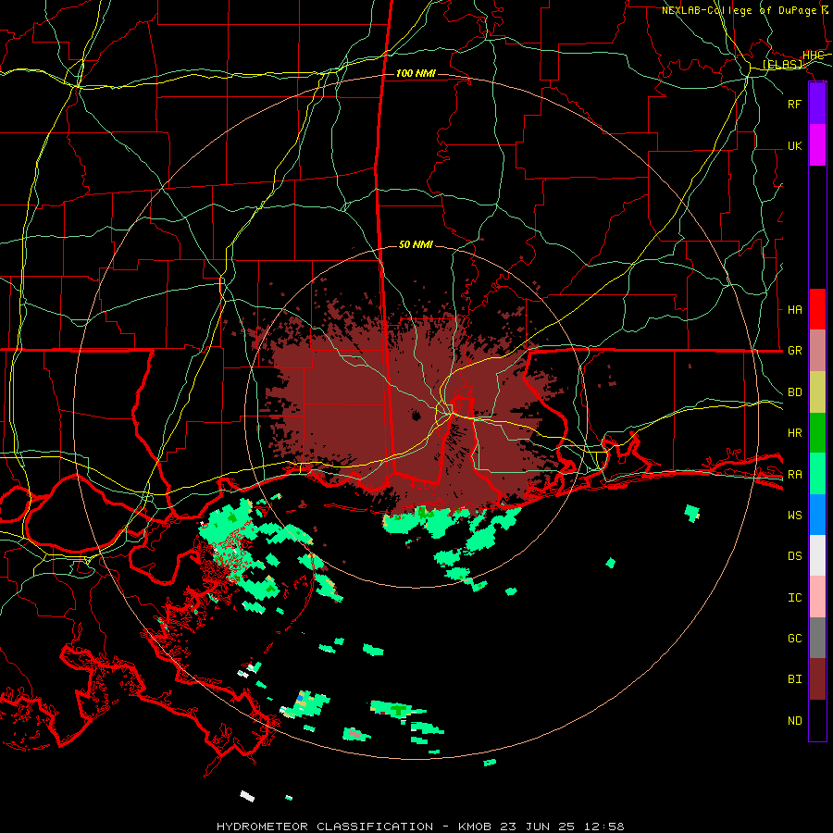Select the yellow BD legend swatch
The image size is (833, 833).
[817, 392]
